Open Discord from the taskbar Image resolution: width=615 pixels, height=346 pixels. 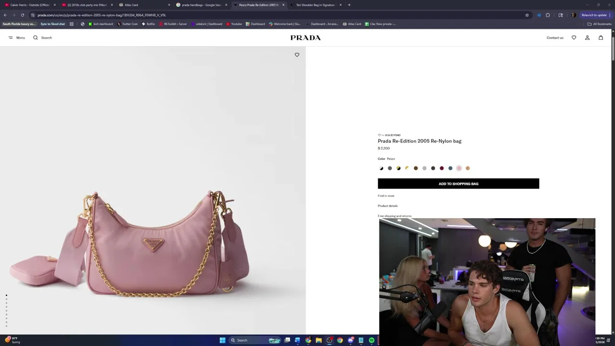click(350, 340)
